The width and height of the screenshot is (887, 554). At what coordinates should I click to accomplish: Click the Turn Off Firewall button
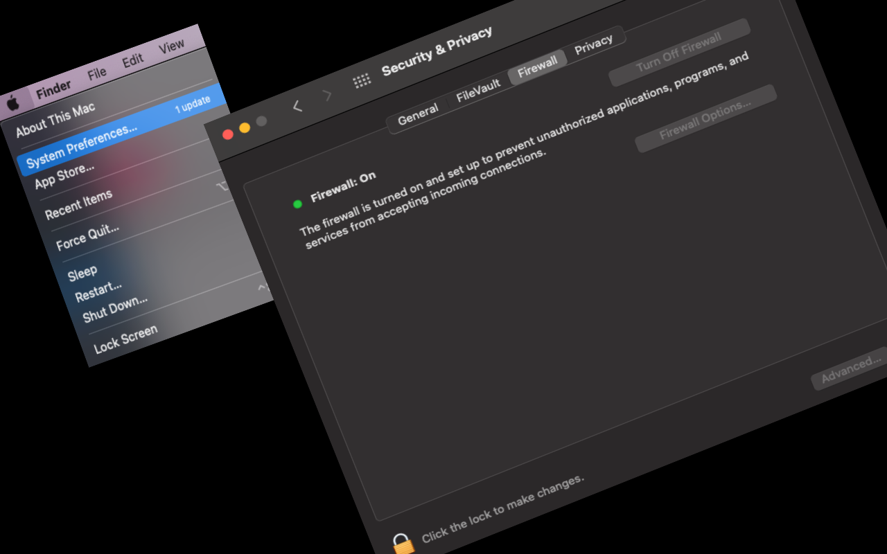coord(679,52)
